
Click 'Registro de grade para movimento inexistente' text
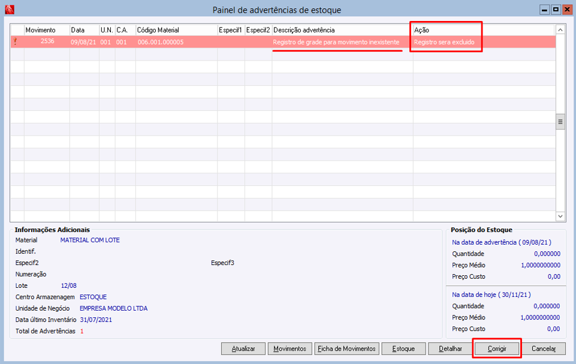[x=336, y=42]
